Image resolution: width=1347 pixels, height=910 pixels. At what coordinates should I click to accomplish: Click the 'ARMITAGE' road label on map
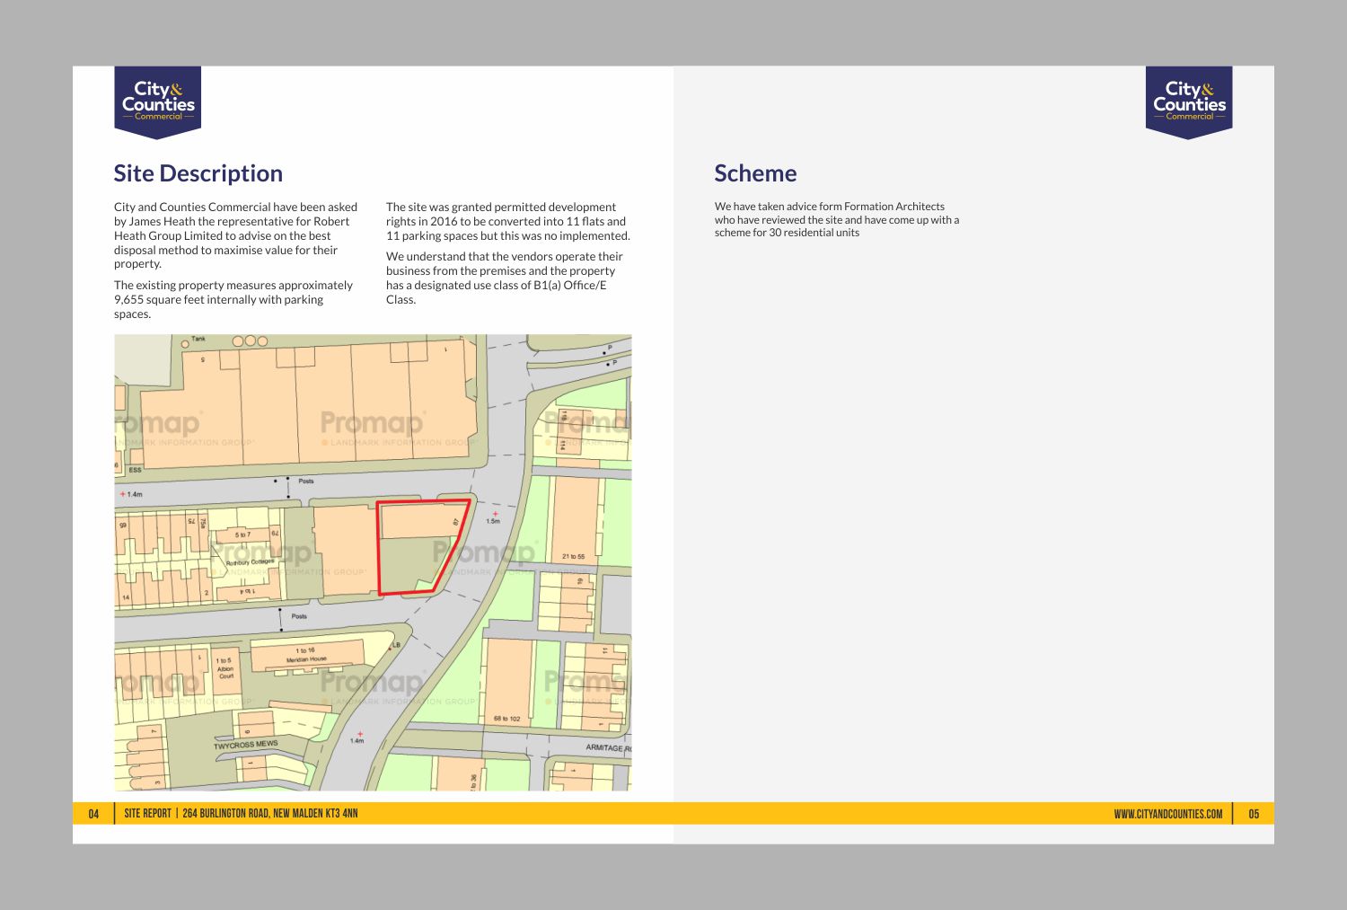tap(608, 747)
